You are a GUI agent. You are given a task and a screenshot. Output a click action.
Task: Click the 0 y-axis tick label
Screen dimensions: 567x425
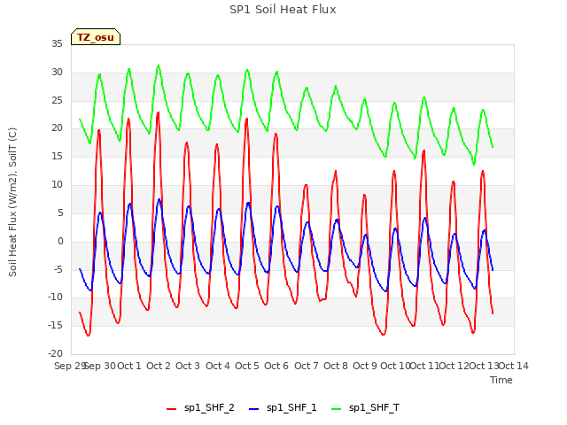click(60, 242)
